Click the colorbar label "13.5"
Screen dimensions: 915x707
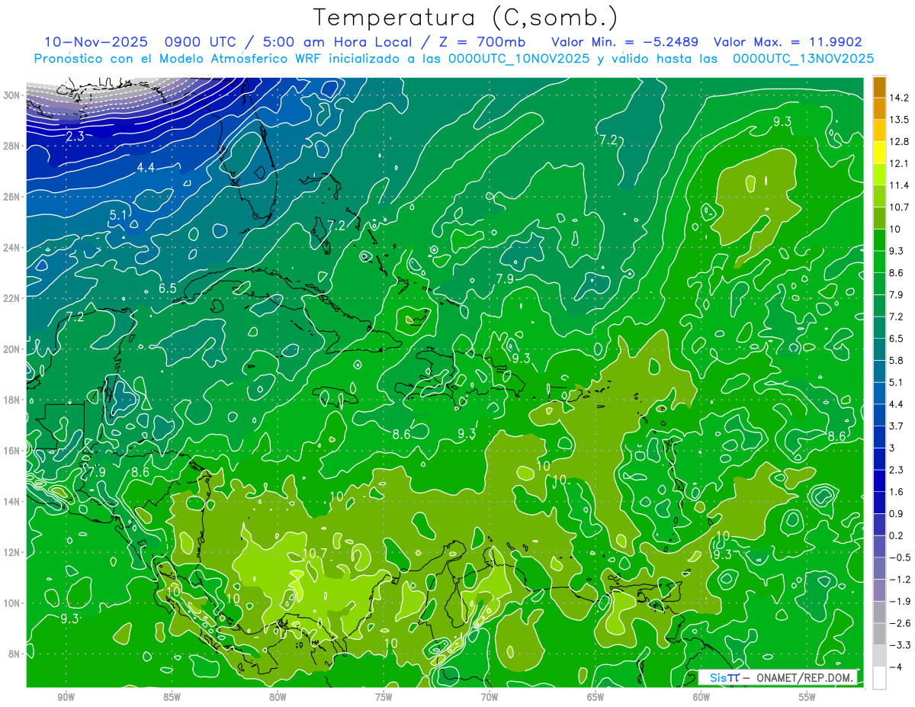[x=899, y=120]
